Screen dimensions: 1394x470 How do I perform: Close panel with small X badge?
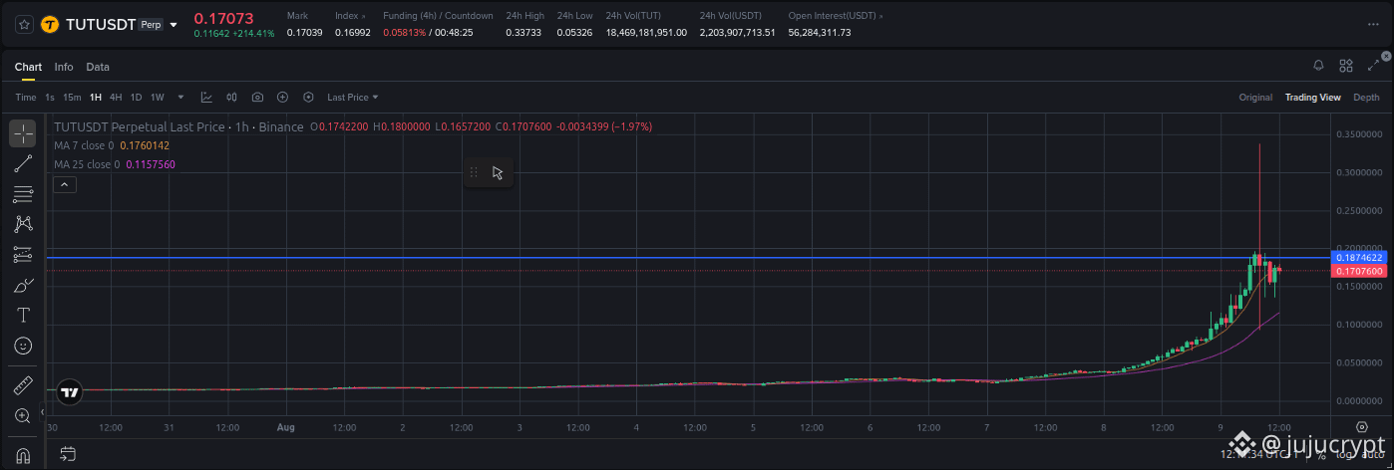[1386, 57]
